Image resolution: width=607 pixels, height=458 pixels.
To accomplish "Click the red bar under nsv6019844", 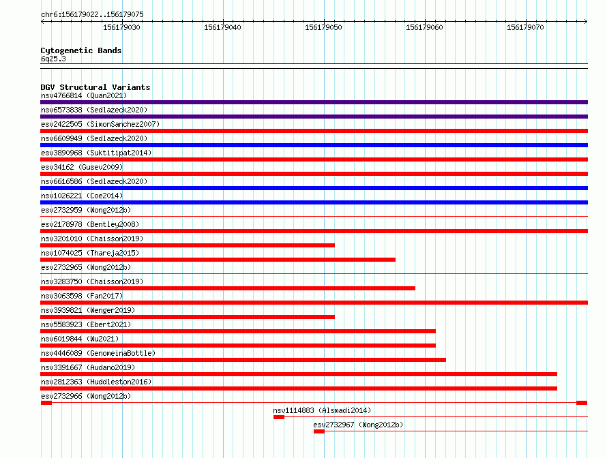I will click(x=238, y=346).
